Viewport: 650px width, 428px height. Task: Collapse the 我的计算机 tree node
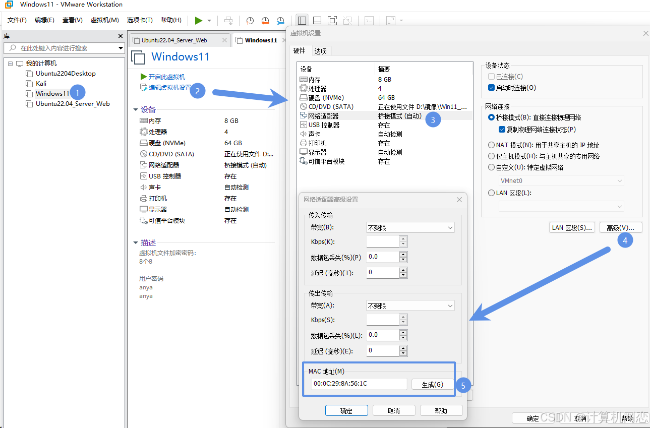coord(10,64)
